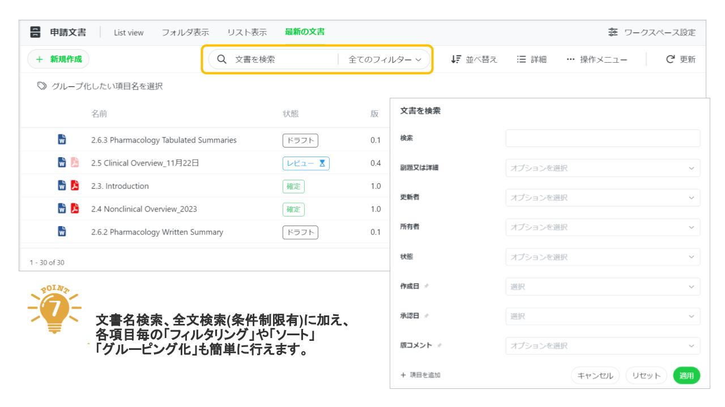
Task: Open 2.6.2 Pharmacology Written Summary document
Action: [157, 232]
